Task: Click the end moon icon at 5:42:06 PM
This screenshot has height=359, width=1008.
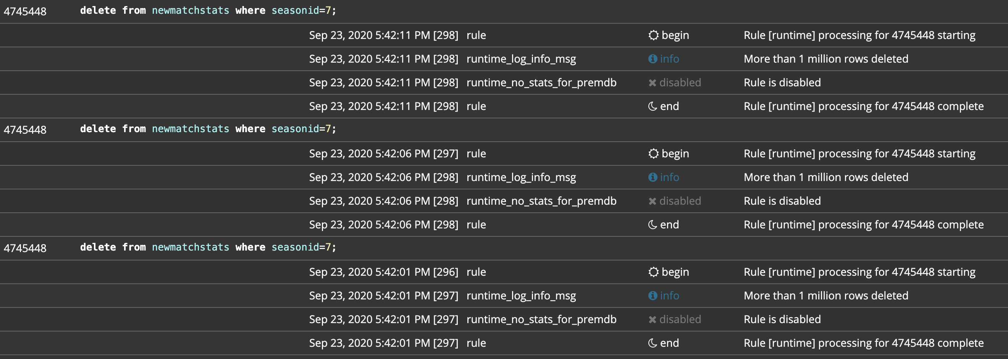Action: (x=652, y=225)
